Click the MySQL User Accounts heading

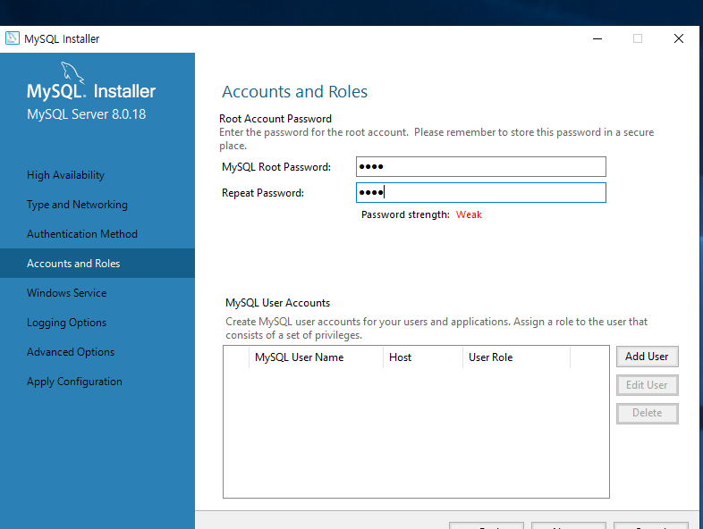(x=277, y=303)
